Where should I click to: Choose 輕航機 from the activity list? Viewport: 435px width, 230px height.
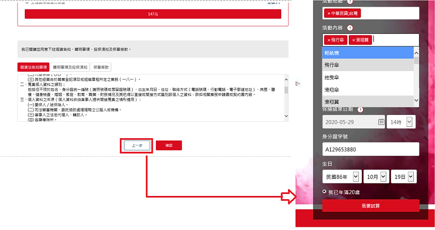[368, 53]
